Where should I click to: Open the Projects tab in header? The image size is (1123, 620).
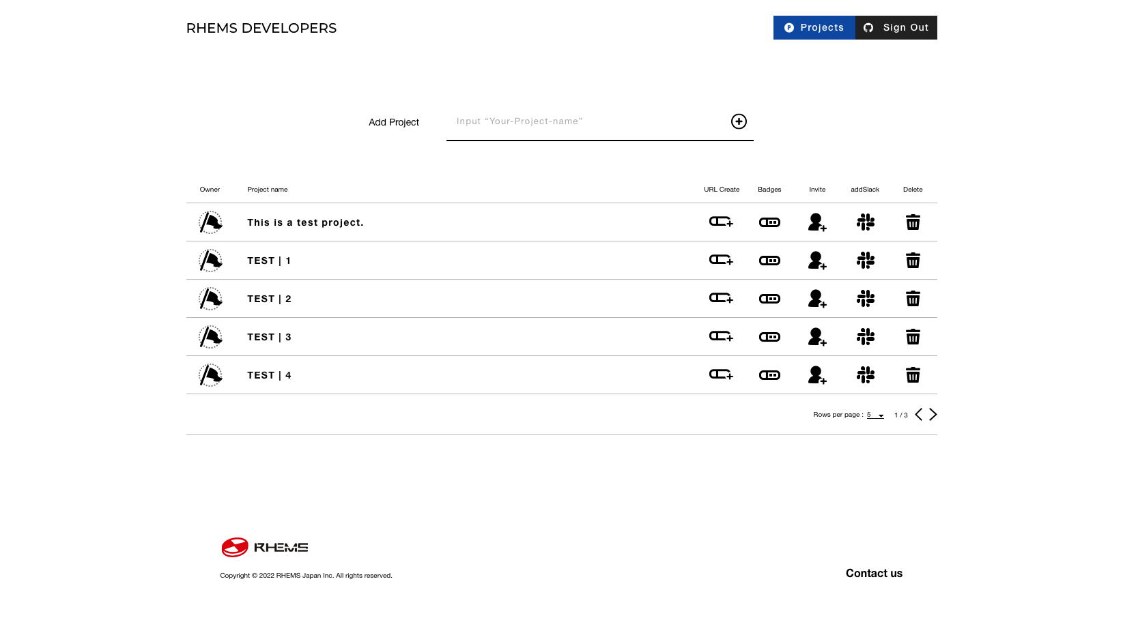click(x=814, y=28)
